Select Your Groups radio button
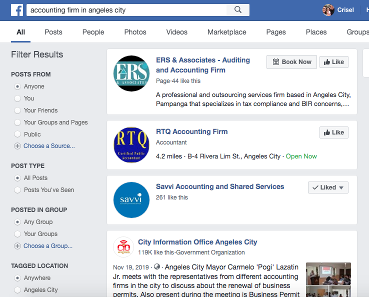This screenshot has width=369, height=297. [x=17, y=234]
